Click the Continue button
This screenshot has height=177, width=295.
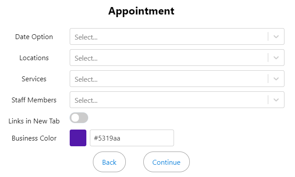pyautogui.click(x=166, y=163)
